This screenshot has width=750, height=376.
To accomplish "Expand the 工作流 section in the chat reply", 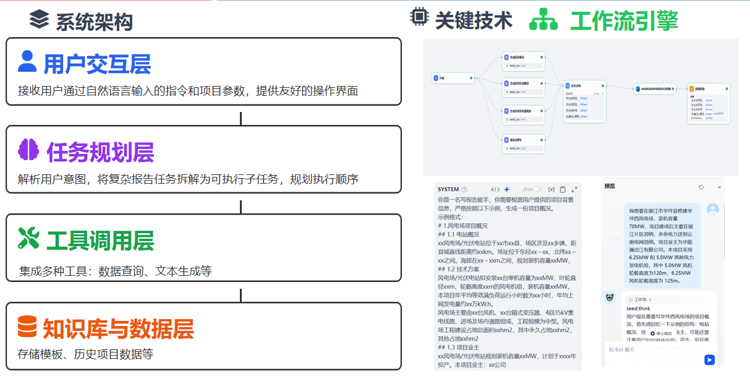I will pyautogui.click(x=639, y=299).
